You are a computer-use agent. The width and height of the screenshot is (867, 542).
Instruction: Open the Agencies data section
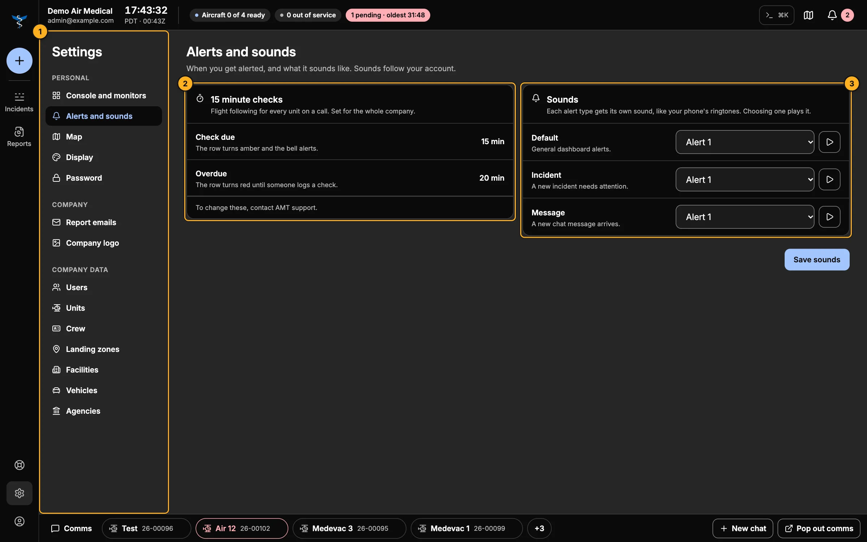pyautogui.click(x=104, y=411)
